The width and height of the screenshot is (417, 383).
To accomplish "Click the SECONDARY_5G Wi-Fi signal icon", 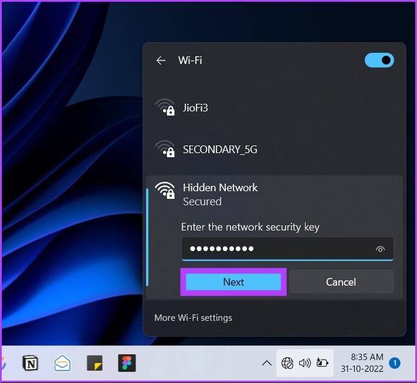I will pos(165,148).
